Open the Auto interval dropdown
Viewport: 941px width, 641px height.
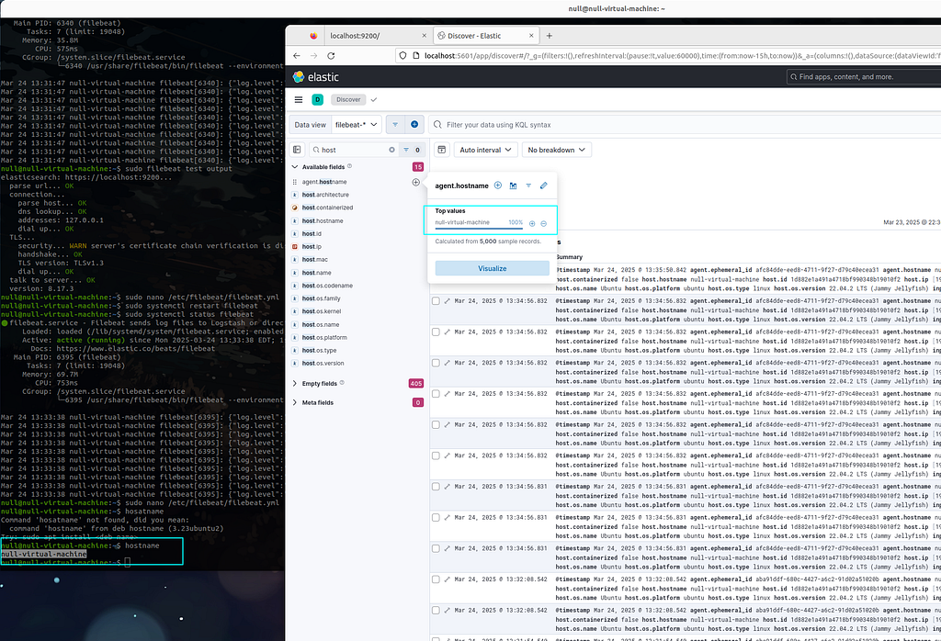pyautogui.click(x=485, y=150)
